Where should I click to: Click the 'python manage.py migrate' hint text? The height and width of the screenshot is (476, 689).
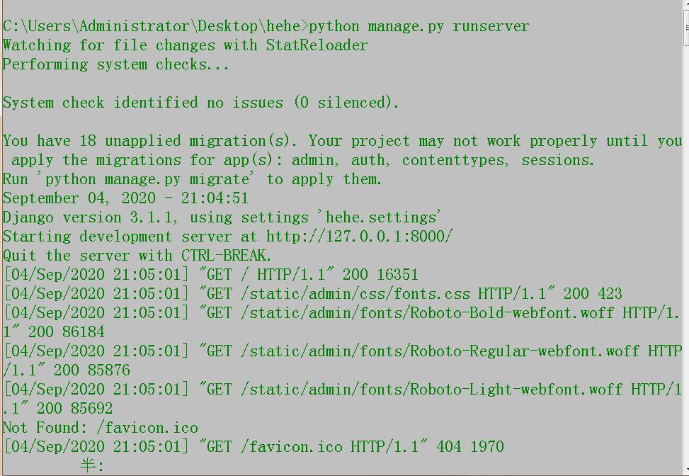(147, 179)
